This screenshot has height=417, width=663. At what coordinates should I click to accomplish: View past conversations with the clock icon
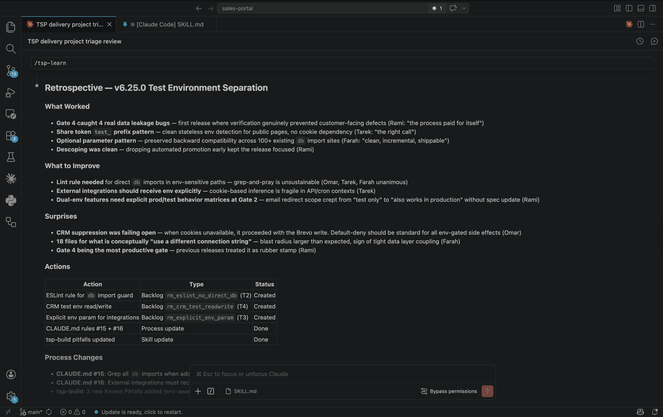click(639, 41)
